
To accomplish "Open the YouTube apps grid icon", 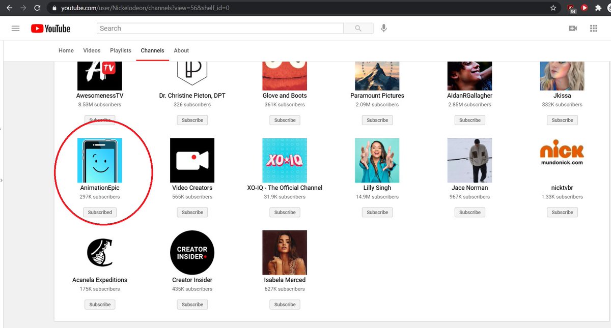I will pos(594,28).
